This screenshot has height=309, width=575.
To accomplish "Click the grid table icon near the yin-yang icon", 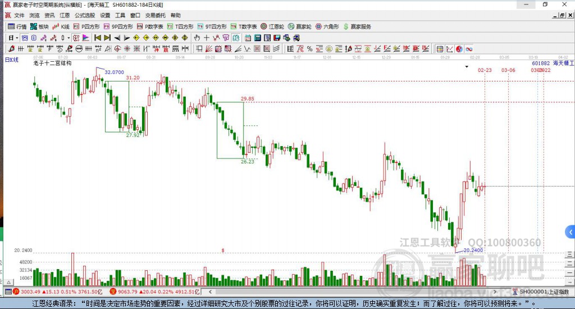I will point(440,49).
